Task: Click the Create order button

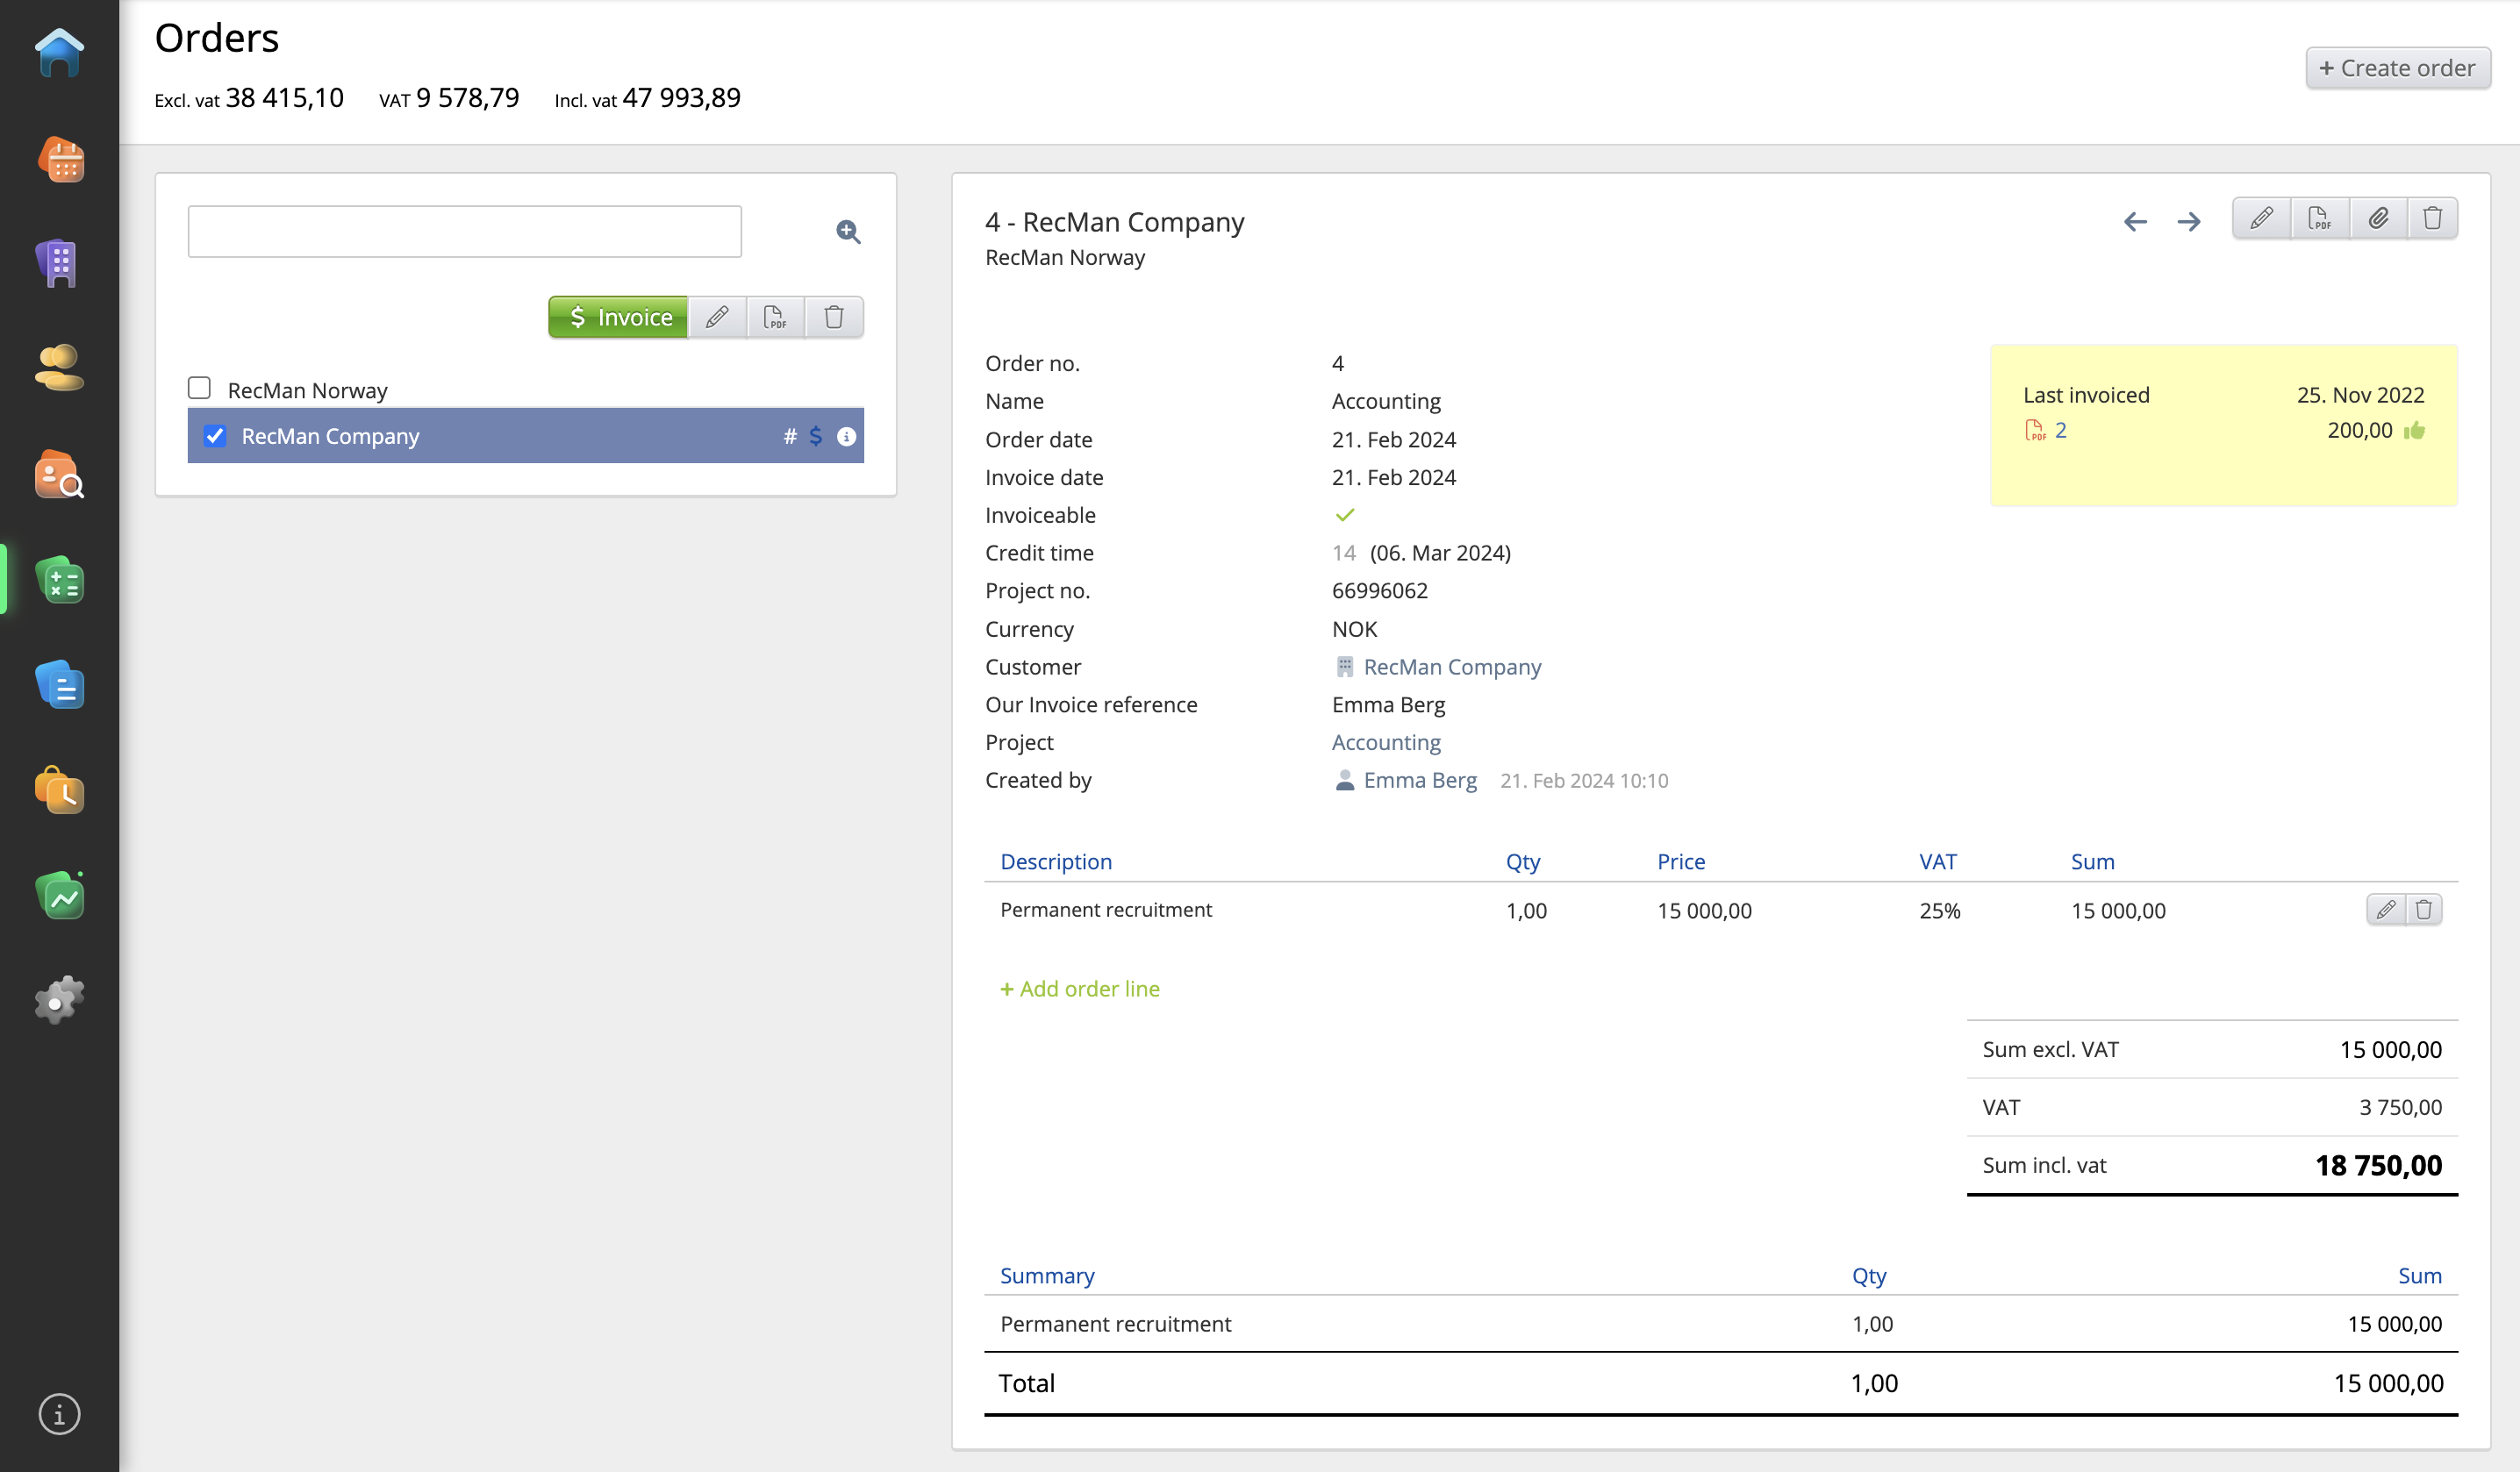Action: (2397, 68)
